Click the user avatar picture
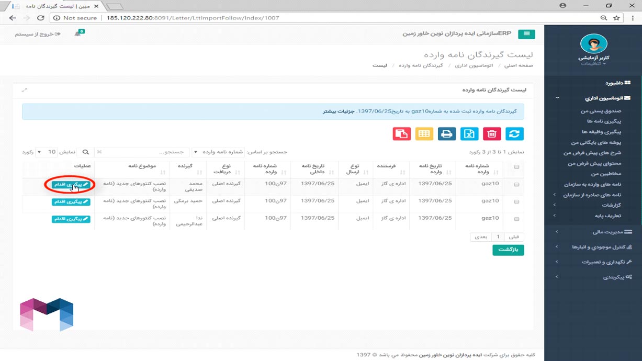Image resolution: width=642 pixels, height=361 pixels. pyautogui.click(x=594, y=44)
